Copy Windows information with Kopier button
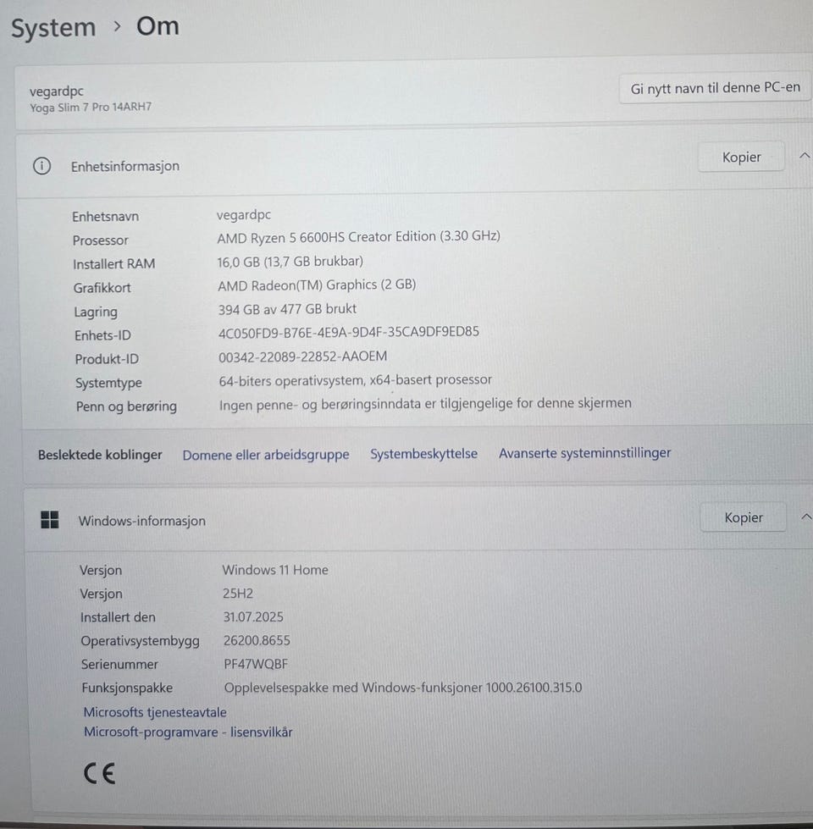The width and height of the screenshot is (813, 829). point(744,517)
